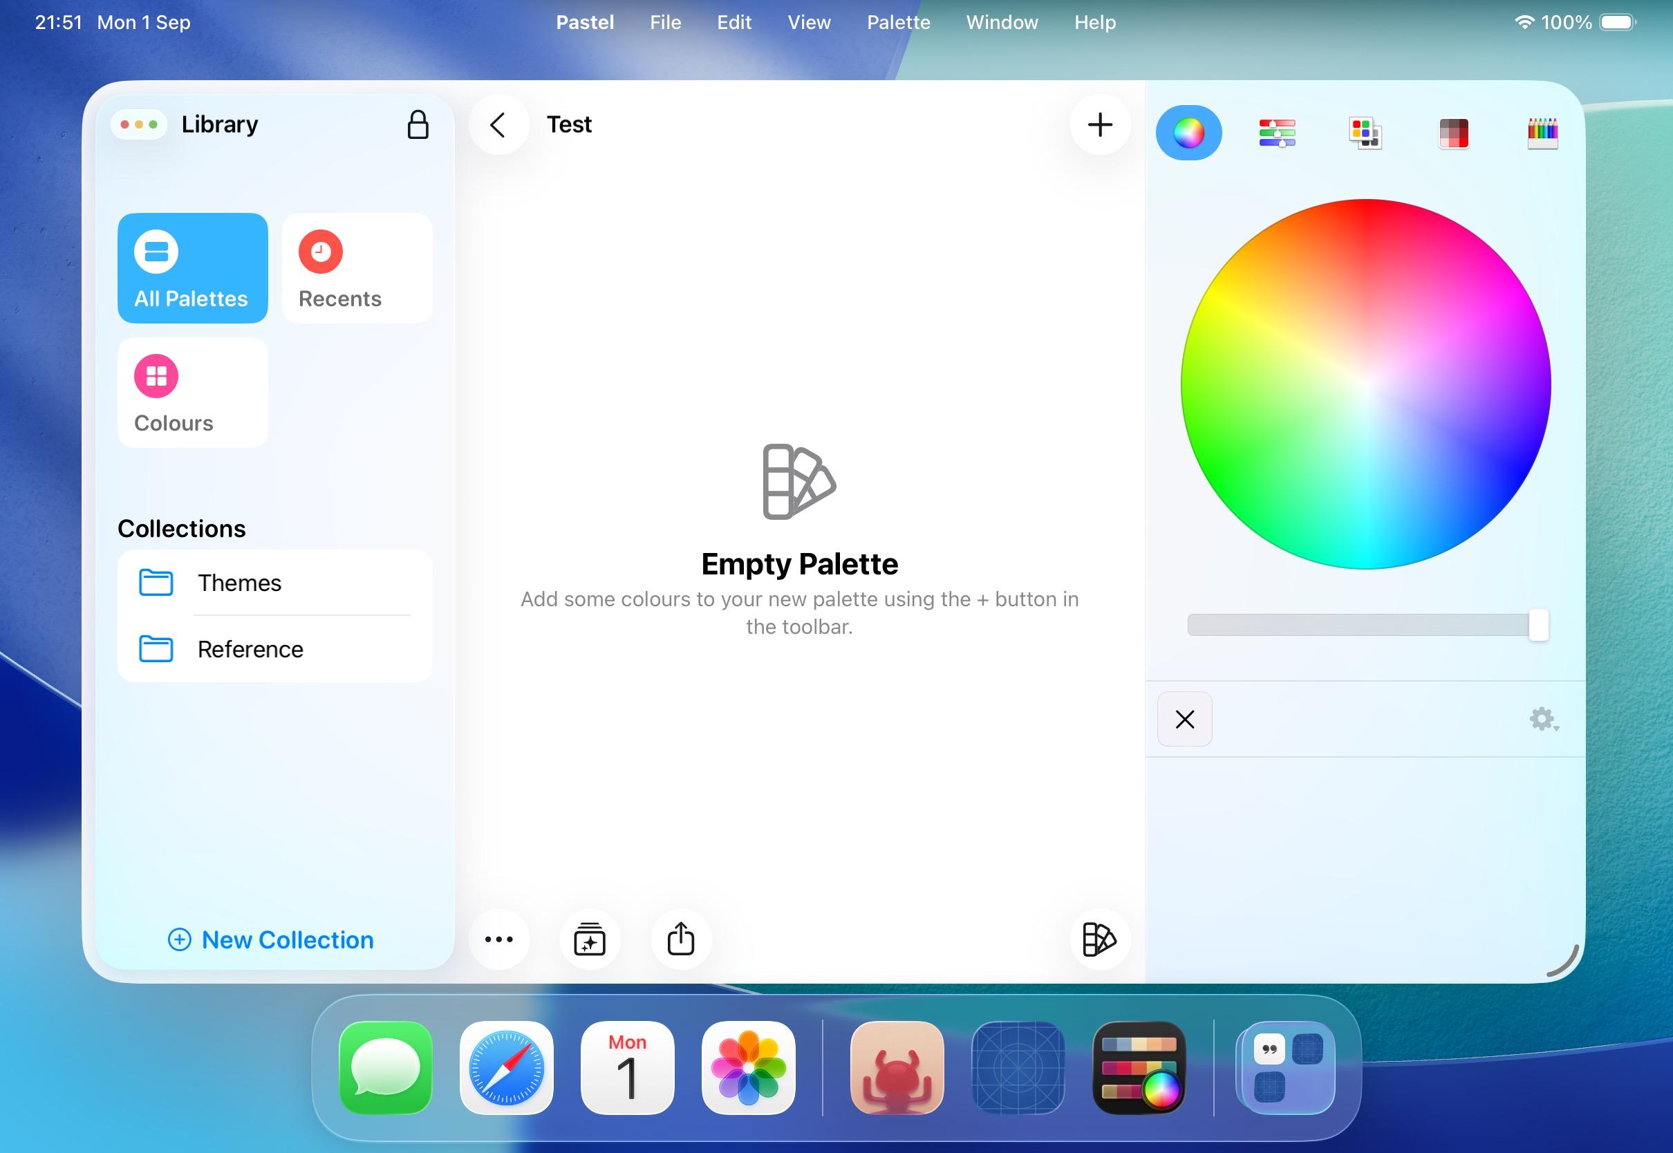This screenshot has width=1673, height=1153.
Task: Click the X button under the colour wheel
Action: (1185, 719)
